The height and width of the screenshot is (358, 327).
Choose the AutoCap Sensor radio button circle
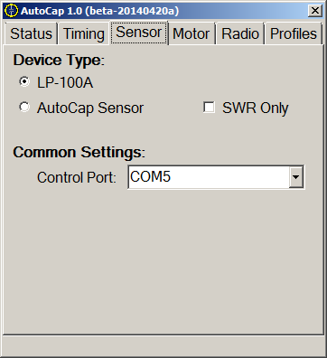24,107
